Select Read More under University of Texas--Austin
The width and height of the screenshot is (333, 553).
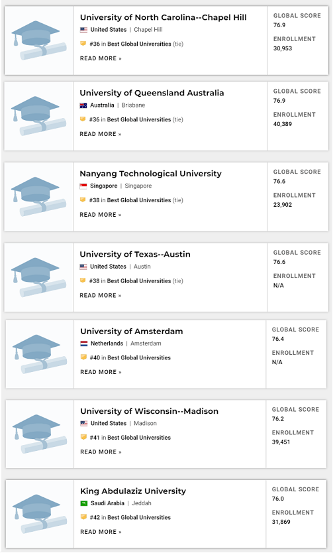coord(101,295)
